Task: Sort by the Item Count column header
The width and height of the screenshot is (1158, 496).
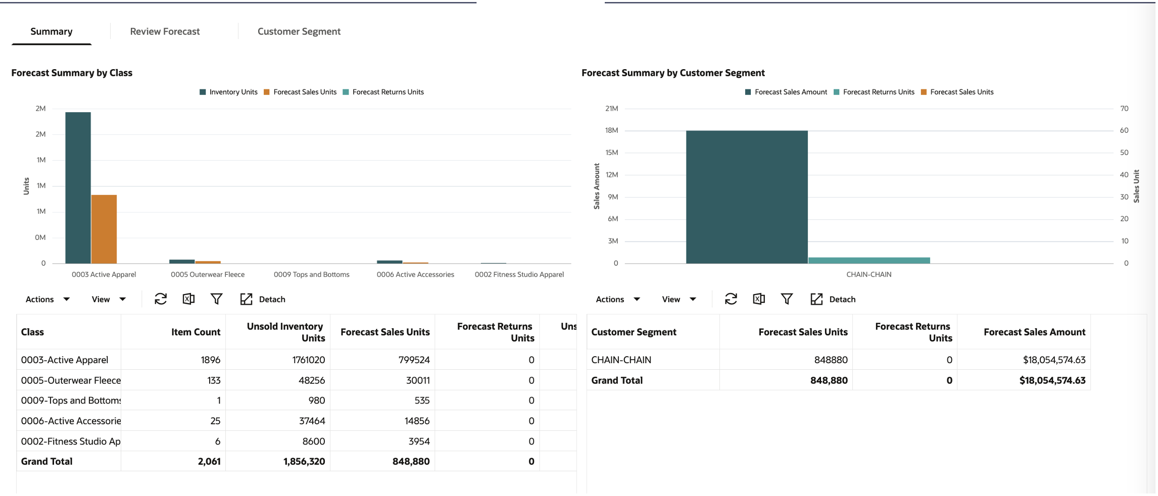Action: click(x=196, y=332)
